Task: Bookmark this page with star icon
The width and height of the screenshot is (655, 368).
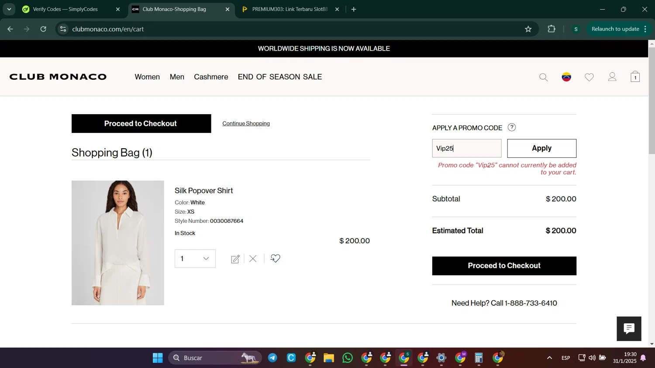Action: click(528, 29)
